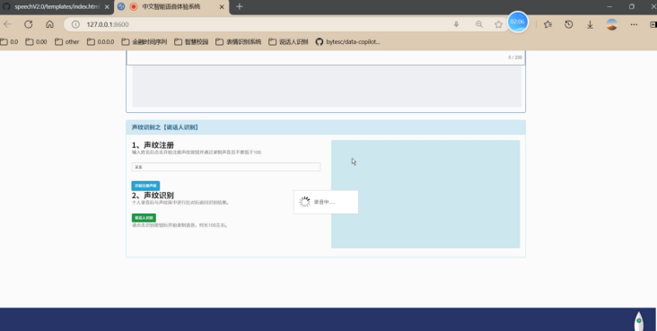
Task: Switch to the speechV2.0/templates/index.html tab
Action: (57, 6)
